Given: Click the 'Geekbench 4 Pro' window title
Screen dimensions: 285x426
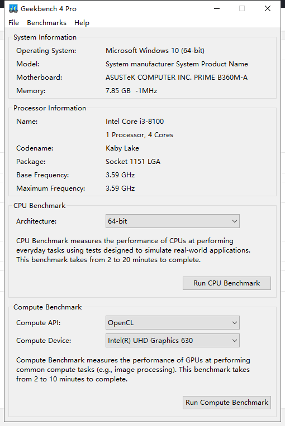Looking at the screenshot, I should point(49,9).
